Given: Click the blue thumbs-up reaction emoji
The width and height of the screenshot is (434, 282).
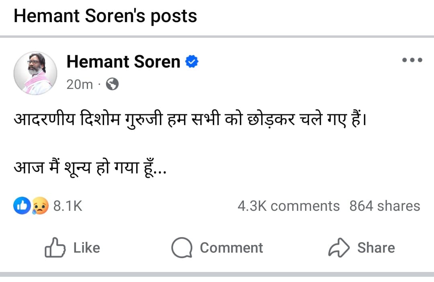Looking at the screenshot, I should pyautogui.click(x=21, y=206).
